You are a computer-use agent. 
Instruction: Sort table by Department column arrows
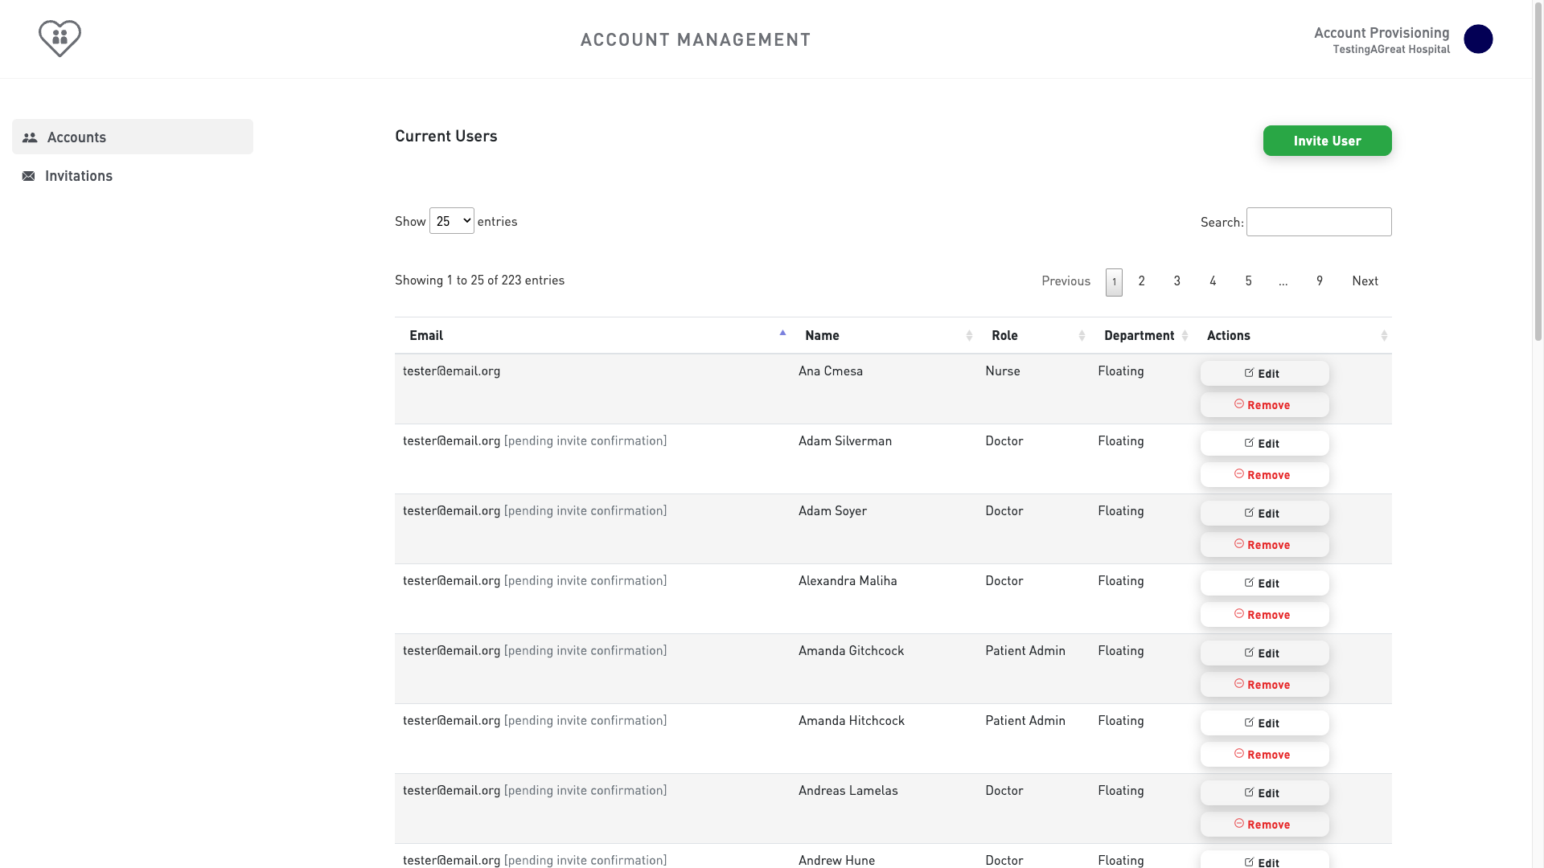[x=1185, y=336]
